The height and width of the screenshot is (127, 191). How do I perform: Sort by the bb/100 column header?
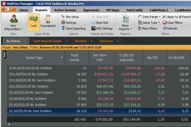155,58
